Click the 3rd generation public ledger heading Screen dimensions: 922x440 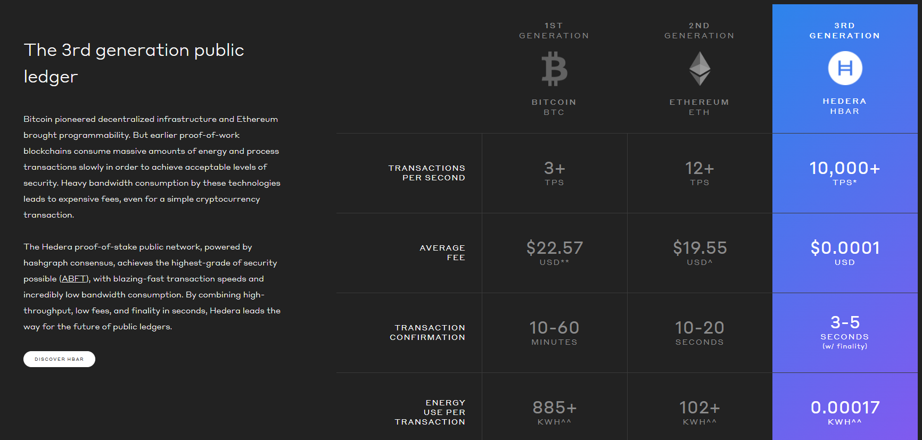pos(134,63)
